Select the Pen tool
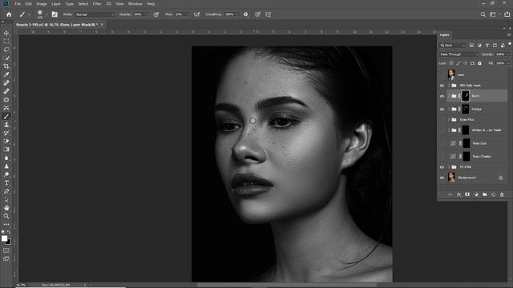Image resolution: width=513 pixels, height=288 pixels. click(6, 191)
